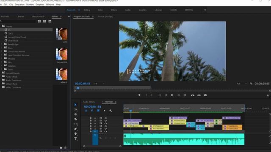The image size is (271, 152).
Task: Select the Lumetri Color Preset item
Action: (x=17, y=37)
